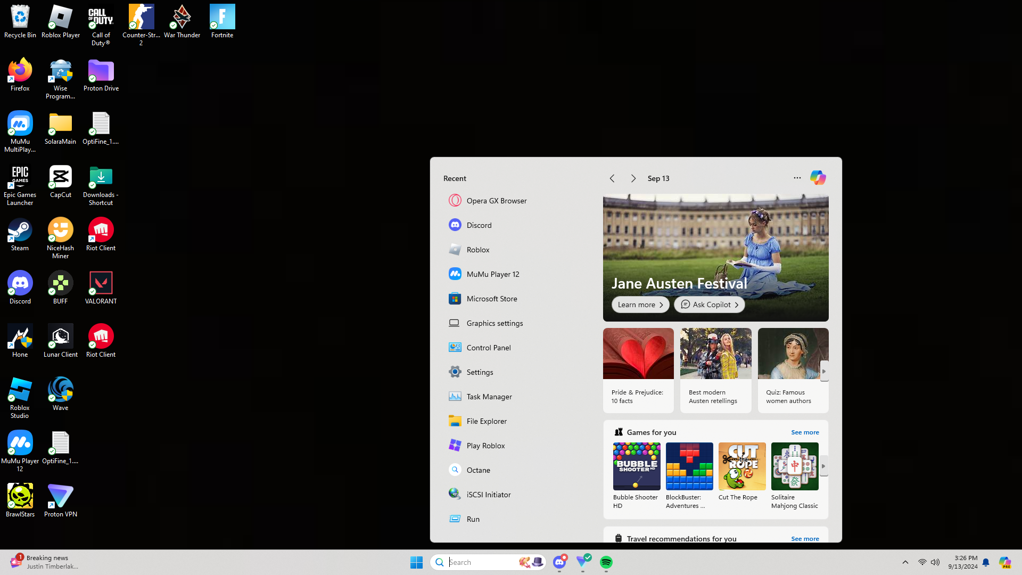Screen dimensions: 1022x575
Task: Expand hidden system tray icons
Action: point(905,562)
